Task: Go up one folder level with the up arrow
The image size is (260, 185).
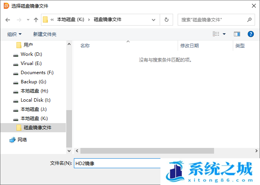Action: 36,20
